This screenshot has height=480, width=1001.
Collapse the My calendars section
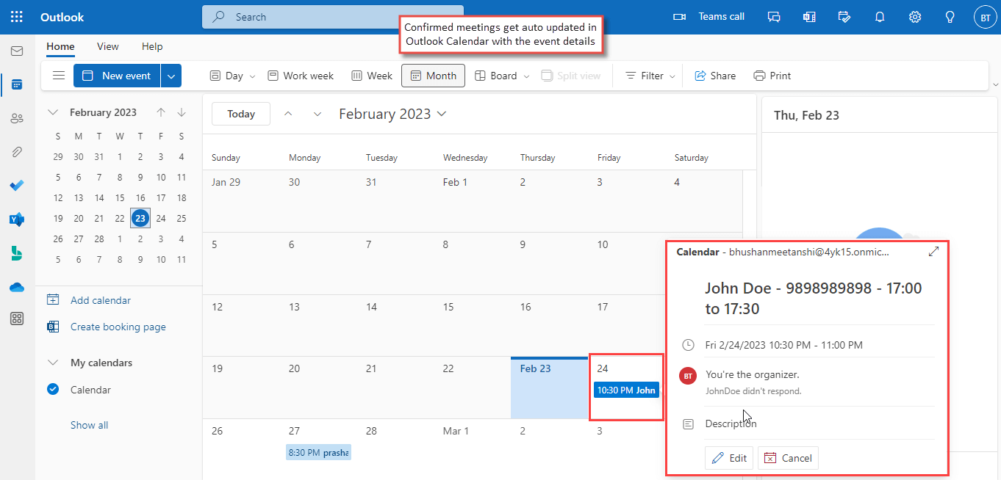(x=53, y=363)
